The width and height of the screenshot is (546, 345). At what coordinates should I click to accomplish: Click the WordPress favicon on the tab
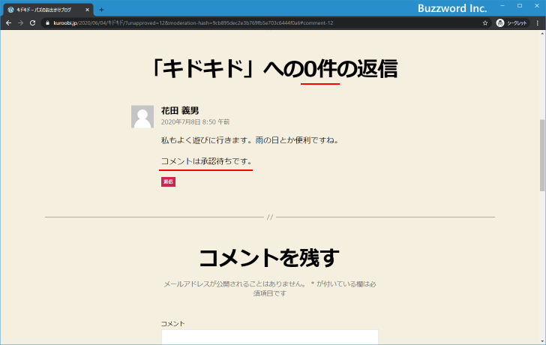pyautogui.click(x=10, y=10)
